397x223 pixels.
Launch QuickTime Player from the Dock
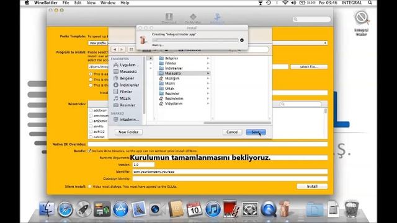tap(269, 209)
